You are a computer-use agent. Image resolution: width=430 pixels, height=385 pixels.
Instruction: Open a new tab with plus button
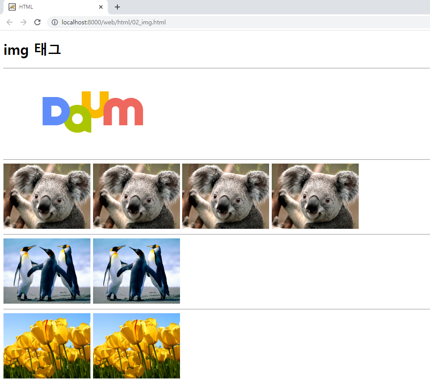point(117,7)
